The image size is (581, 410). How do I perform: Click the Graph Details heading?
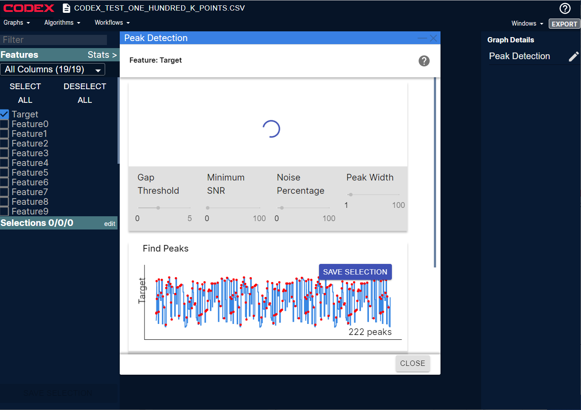click(511, 40)
